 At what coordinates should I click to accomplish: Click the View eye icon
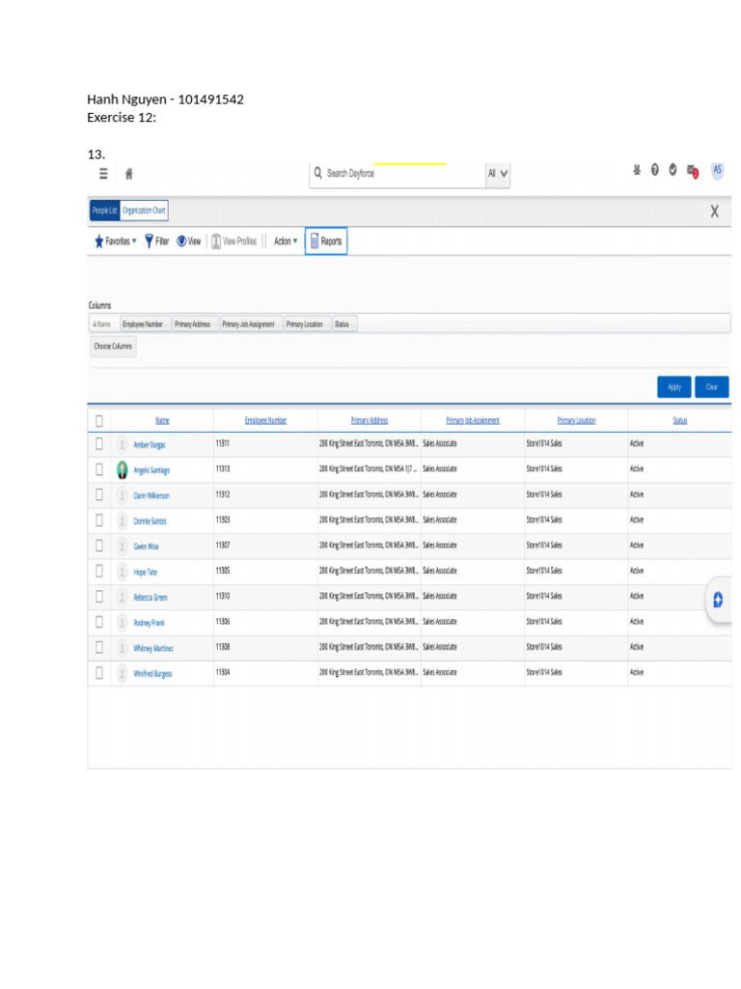(181, 241)
